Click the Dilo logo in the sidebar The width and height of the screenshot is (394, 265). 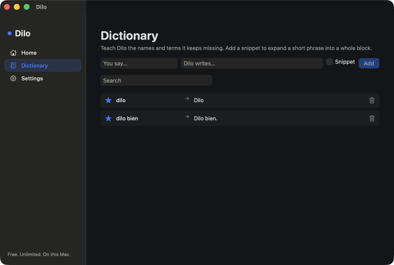click(x=19, y=33)
